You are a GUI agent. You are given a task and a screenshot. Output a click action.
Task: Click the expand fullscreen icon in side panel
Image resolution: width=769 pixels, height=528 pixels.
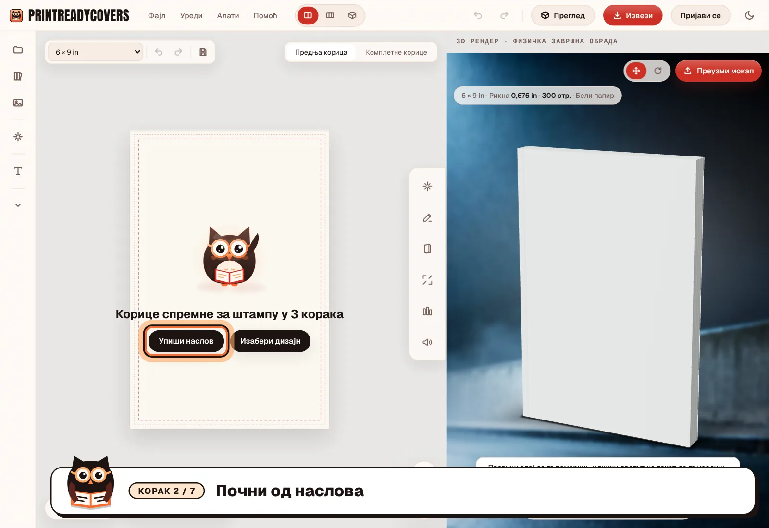(427, 280)
